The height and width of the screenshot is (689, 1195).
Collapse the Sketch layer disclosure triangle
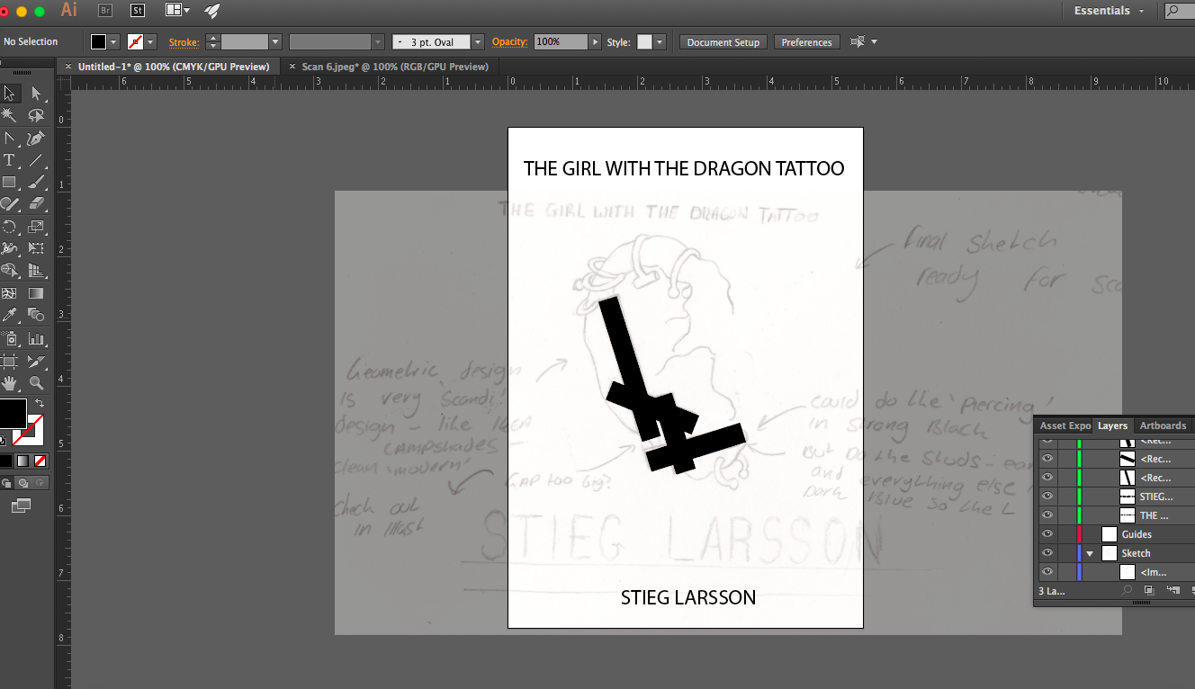1090,553
